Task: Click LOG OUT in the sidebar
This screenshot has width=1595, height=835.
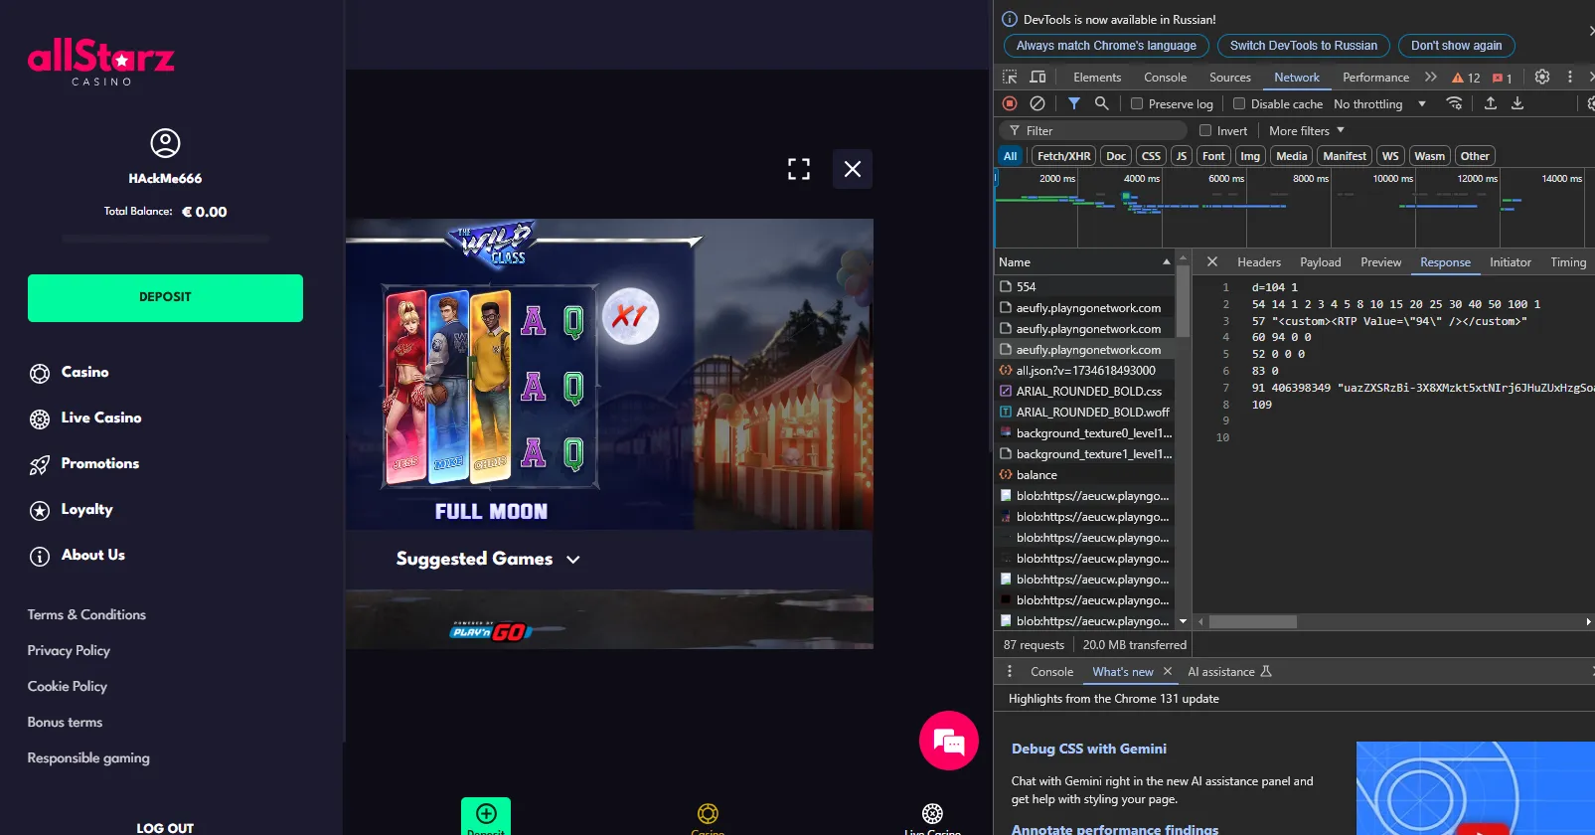Action: pos(165,828)
